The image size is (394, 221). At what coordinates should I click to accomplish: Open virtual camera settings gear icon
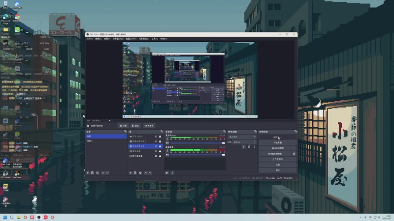pos(294,154)
